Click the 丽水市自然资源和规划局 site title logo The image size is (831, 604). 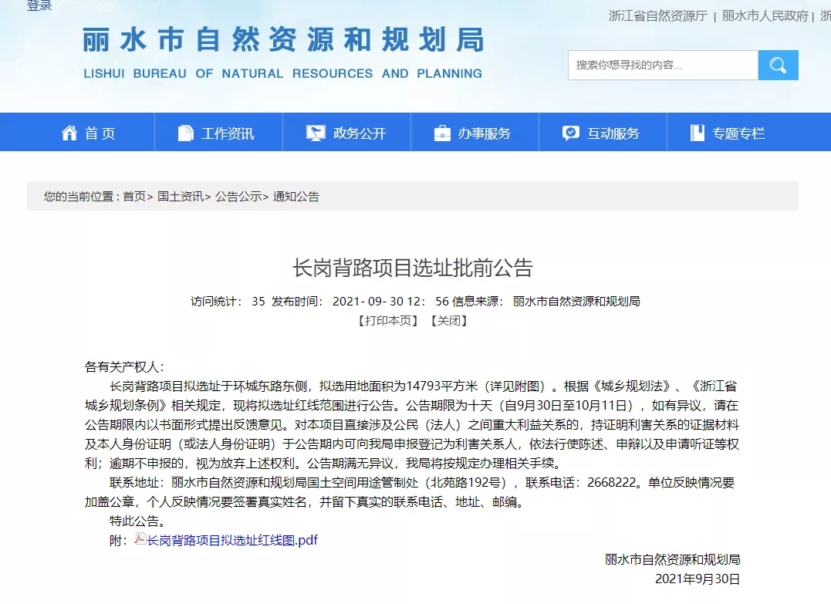click(x=283, y=40)
